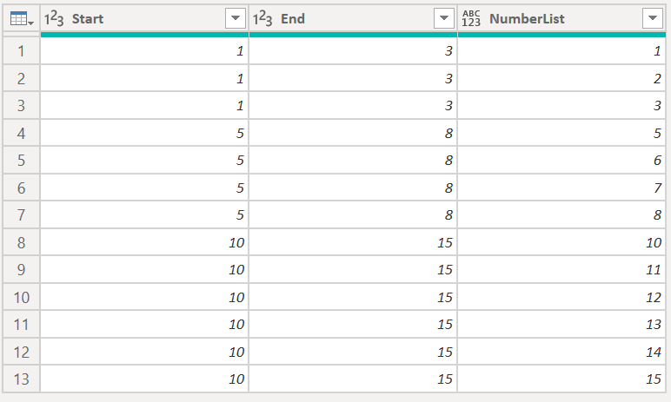
Task: Click the Start cell in row 9
Action: (144, 270)
